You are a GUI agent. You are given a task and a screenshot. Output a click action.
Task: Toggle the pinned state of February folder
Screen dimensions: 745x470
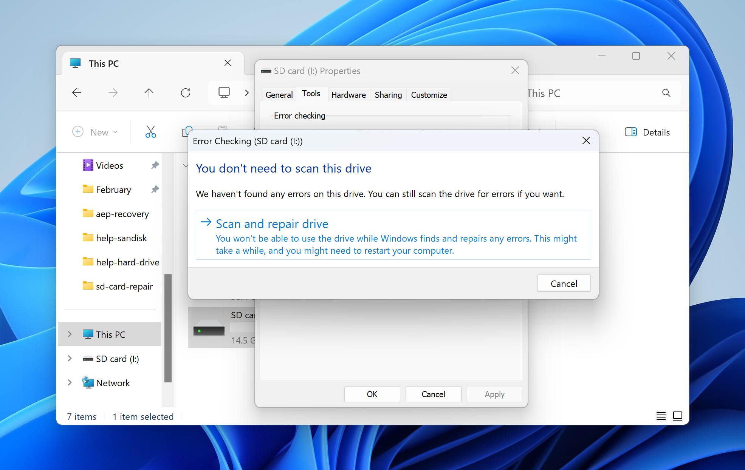pyautogui.click(x=157, y=190)
